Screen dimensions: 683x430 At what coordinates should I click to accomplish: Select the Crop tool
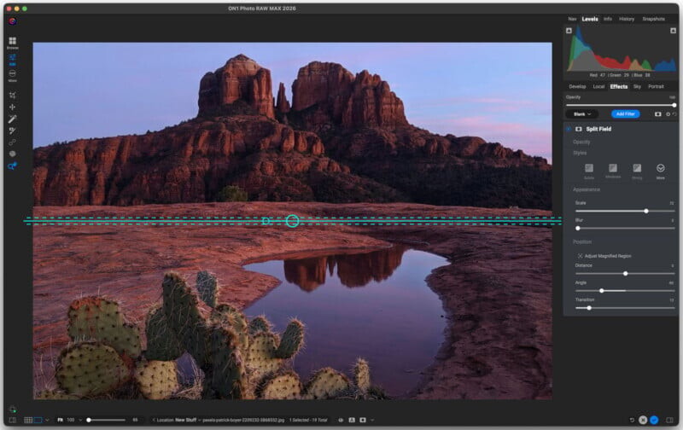coord(12,95)
